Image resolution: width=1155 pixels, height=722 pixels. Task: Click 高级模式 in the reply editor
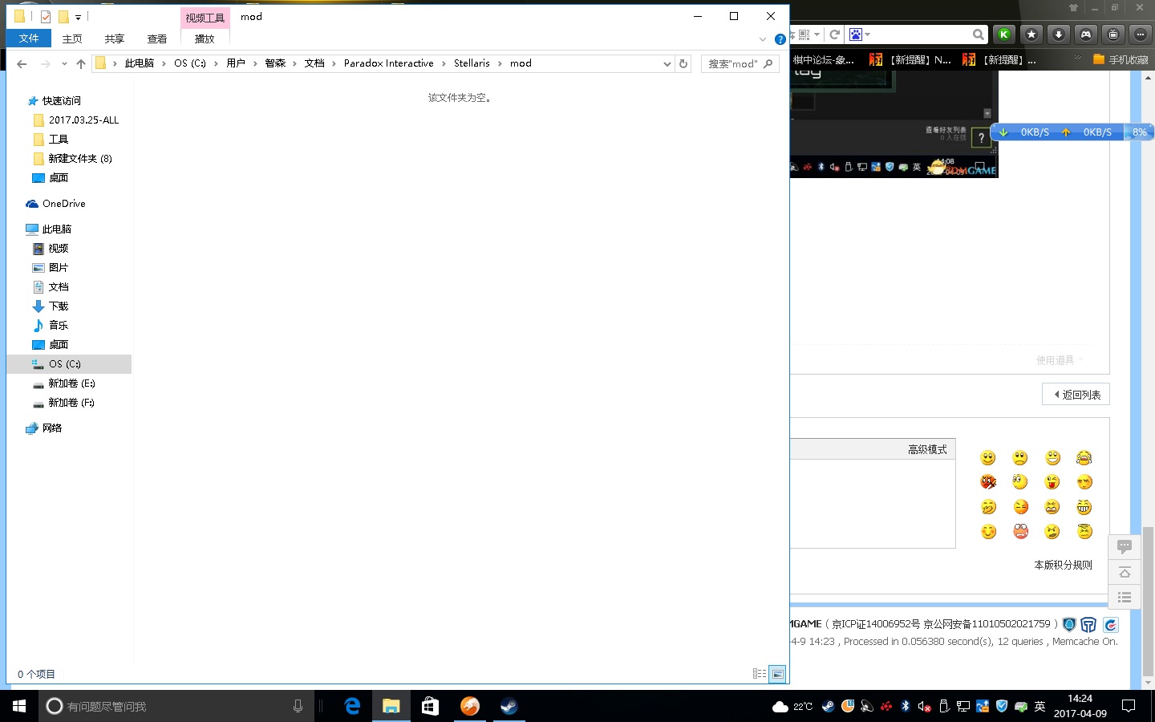point(927,450)
